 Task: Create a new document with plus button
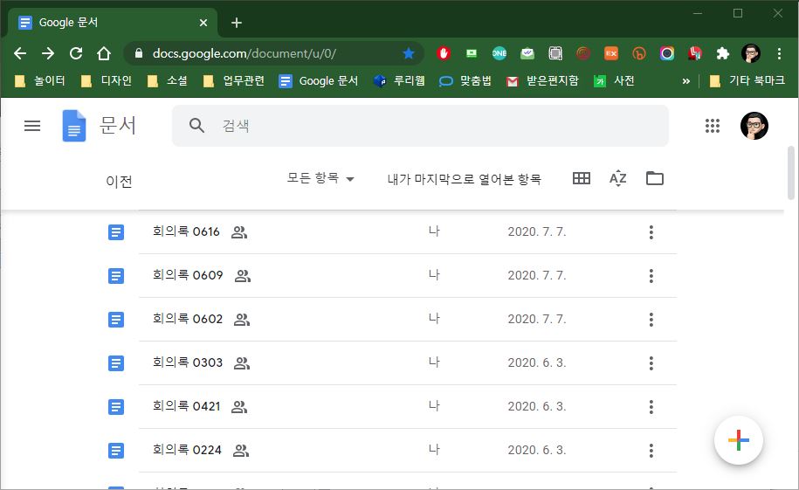[739, 440]
